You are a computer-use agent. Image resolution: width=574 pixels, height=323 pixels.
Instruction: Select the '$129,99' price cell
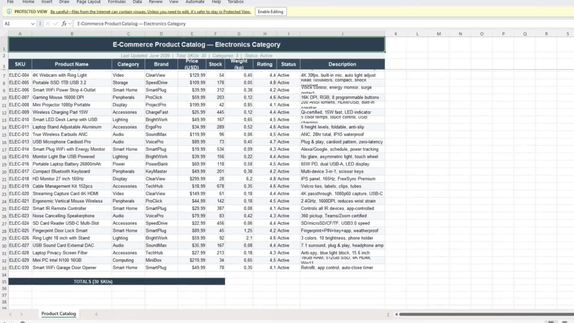(x=192, y=75)
